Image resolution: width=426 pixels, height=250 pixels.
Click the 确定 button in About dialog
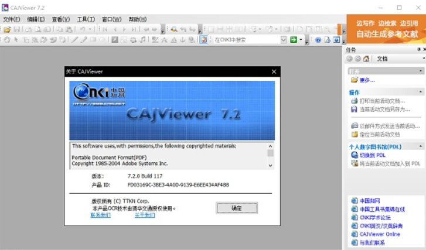(237, 208)
